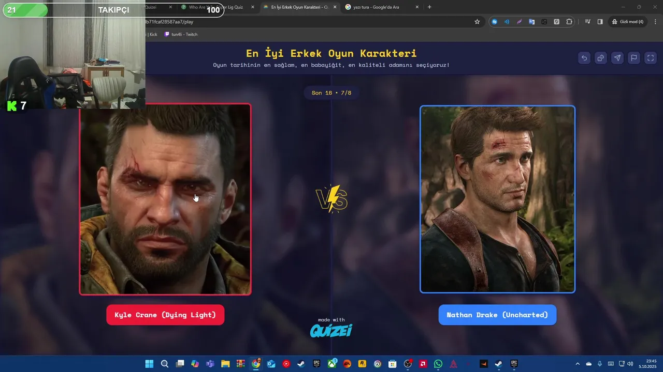Open microphone tray icon
Viewport: 663px width, 372px height.
pos(600,364)
